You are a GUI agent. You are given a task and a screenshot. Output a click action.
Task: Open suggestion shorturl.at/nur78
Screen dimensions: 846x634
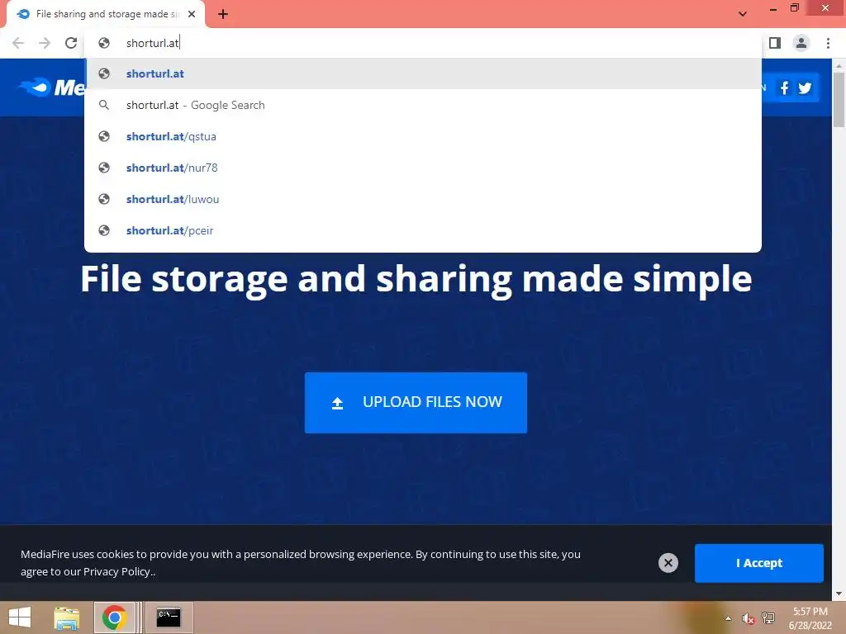(x=423, y=168)
